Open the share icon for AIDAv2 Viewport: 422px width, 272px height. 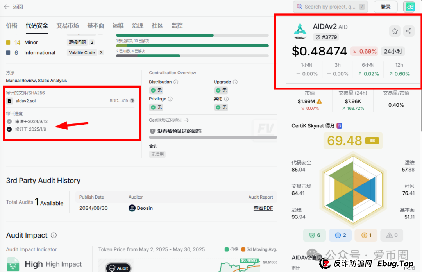pos(409,31)
